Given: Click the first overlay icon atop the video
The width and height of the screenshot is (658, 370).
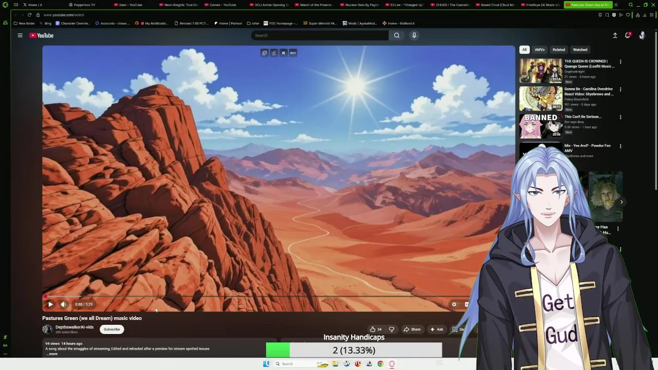Looking at the screenshot, I should point(264,53).
